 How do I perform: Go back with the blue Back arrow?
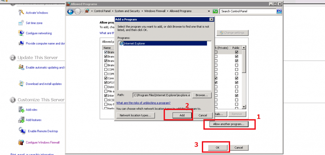[71, 11]
